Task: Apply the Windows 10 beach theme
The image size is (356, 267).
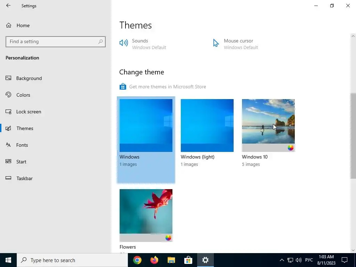Action: pyautogui.click(x=268, y=125)
